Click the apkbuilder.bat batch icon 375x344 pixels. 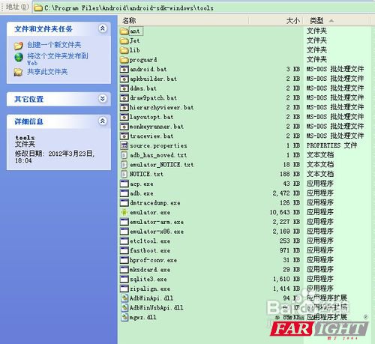pos(124,79)
